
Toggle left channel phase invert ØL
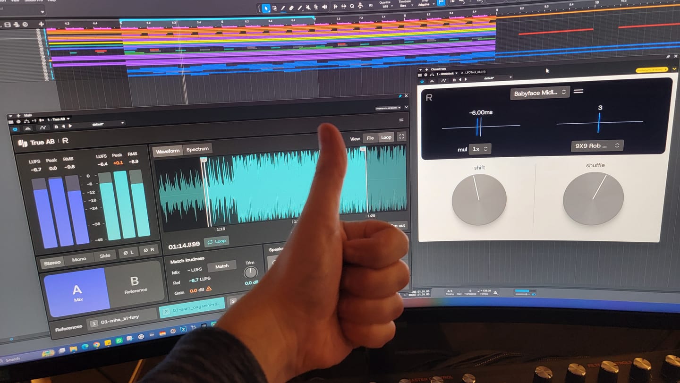click(x=129, y=252)
